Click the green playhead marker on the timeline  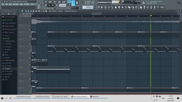pyautogui.click(x=151, y=16)
